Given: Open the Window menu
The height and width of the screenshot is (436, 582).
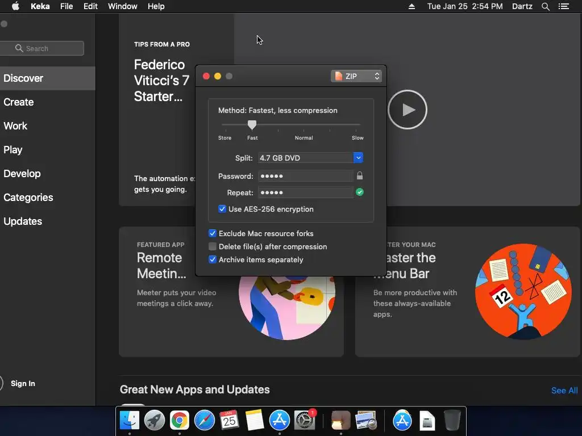Looking at the screenshot, I should [x=123, y=6].
